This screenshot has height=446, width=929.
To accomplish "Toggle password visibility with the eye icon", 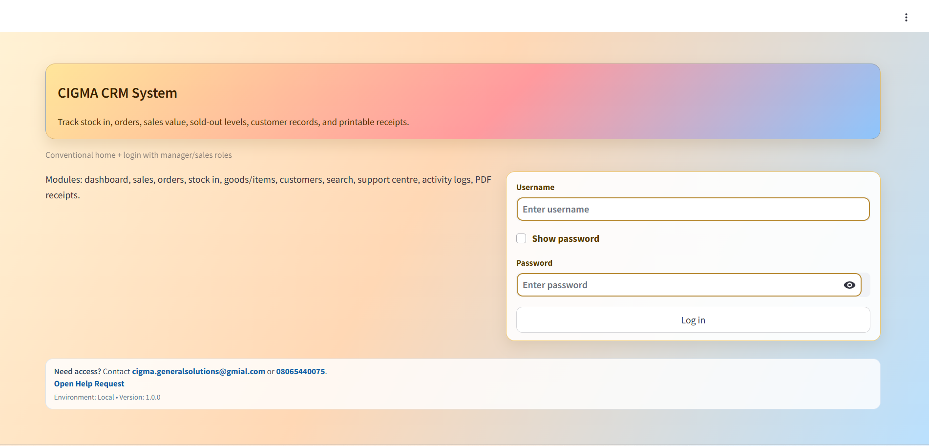I will (850, 285).
